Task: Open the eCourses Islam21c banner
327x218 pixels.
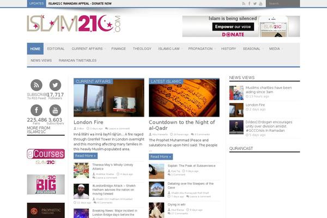Action: [46, 156]
